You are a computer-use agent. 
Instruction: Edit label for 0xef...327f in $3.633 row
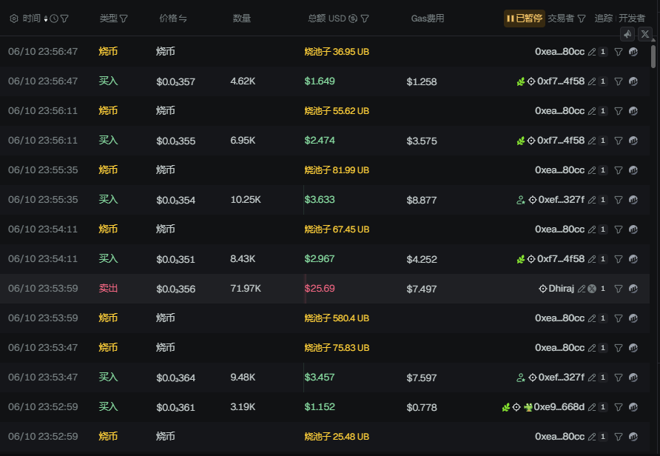[x=592, y=200]
